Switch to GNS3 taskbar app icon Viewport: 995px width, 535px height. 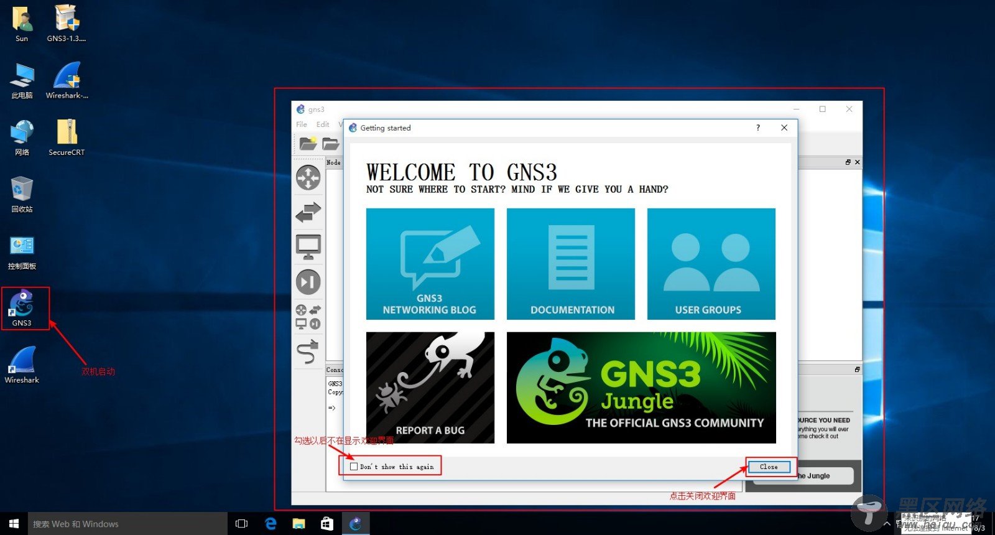tap(356, 524)
